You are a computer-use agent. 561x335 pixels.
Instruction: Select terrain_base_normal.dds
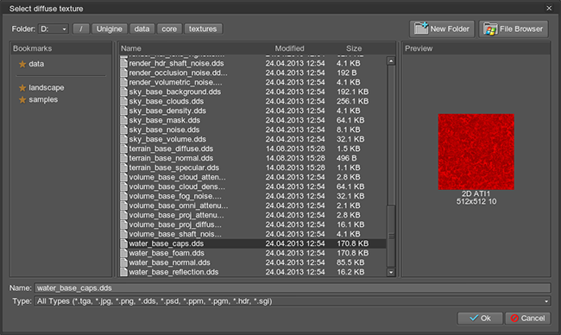coord(253,158)
